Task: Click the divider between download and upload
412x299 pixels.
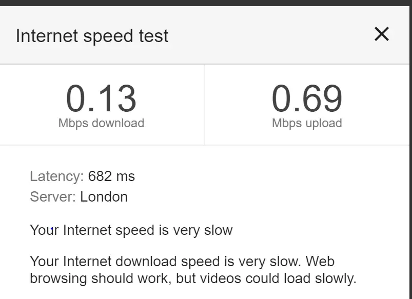Action: click(x=205, y=105)
